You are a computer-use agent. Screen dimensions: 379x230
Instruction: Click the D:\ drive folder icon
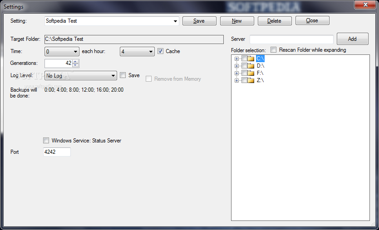251,66
